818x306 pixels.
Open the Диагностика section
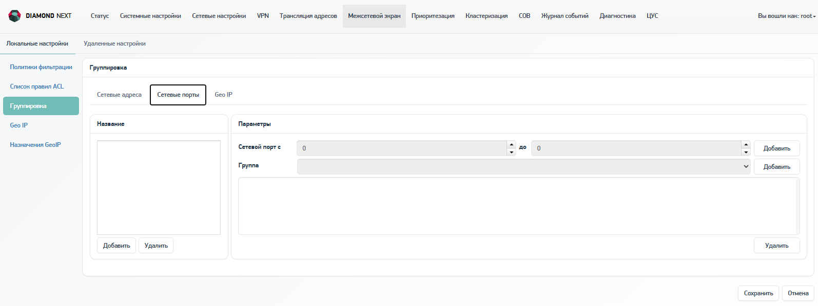(617, 16)
